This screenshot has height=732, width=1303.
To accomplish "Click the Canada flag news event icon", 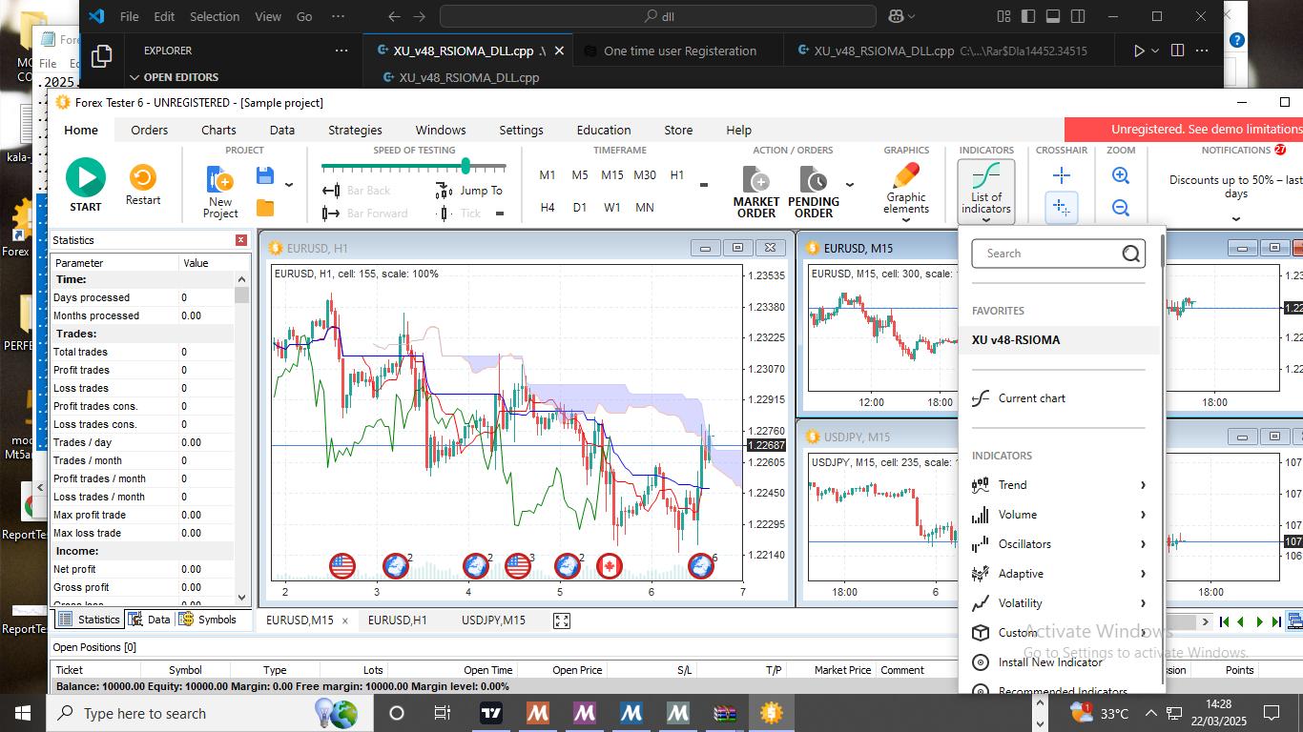I will (x=609, y=566).
